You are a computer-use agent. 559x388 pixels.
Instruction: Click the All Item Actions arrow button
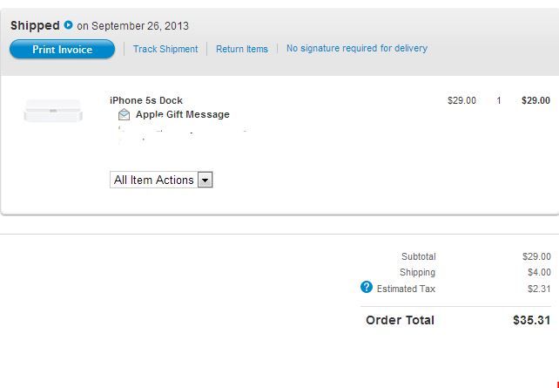[x=205, y=180]
